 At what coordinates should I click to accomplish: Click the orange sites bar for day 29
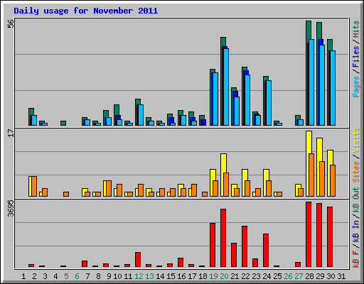322,179
